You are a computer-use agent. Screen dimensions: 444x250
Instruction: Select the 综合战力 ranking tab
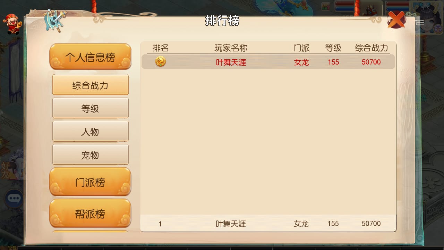point(91,85)
